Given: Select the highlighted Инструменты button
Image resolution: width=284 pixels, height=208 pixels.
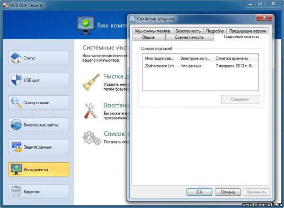Looking at the screenshot, I should [x=39, y=169].
